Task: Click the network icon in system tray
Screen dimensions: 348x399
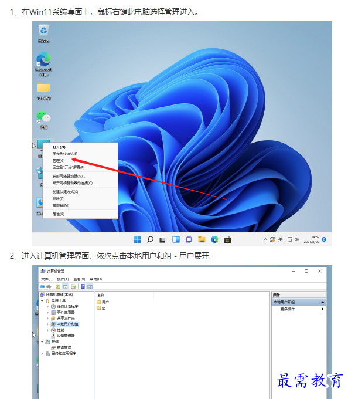Action: [x=289, y=239]
